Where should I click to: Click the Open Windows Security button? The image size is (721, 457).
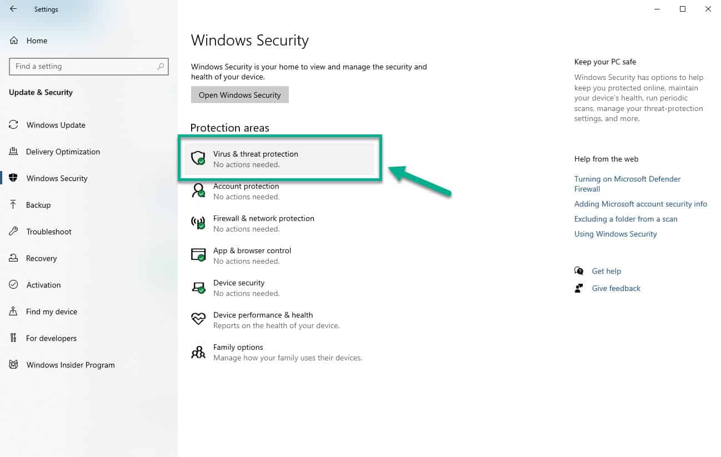[x=240, y=95]
